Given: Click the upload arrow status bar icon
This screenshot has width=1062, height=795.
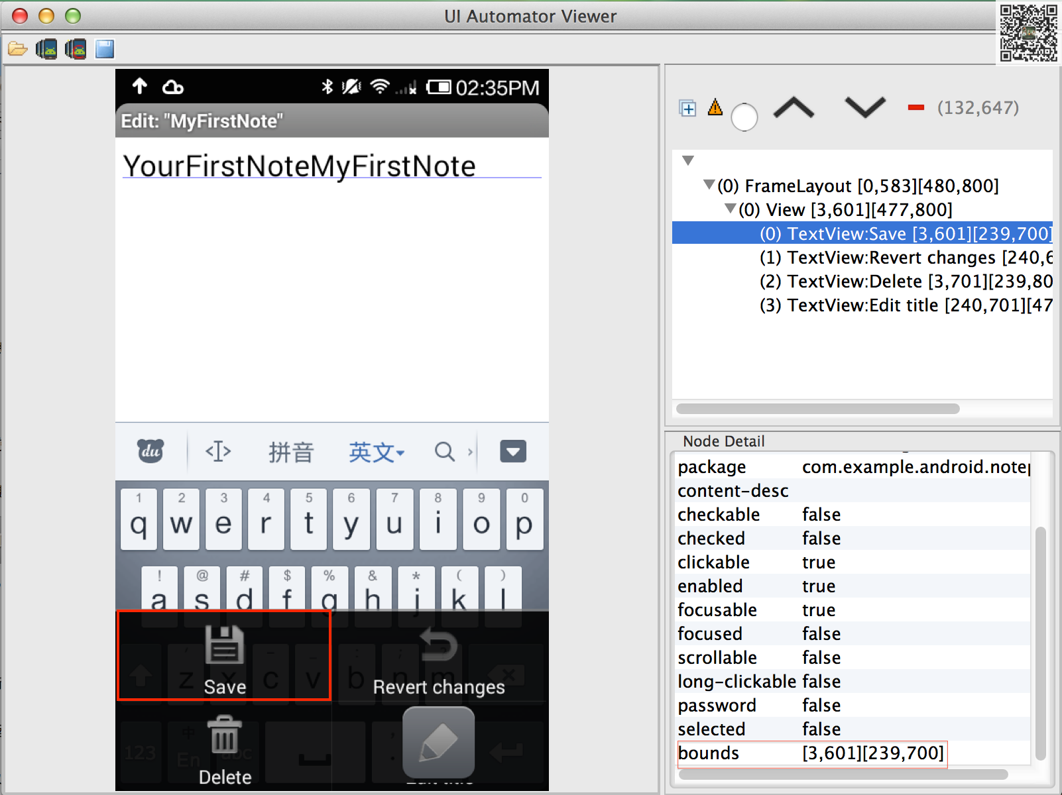Looking at the screenshot, I should pyautogui.click(x=139, y=86).
